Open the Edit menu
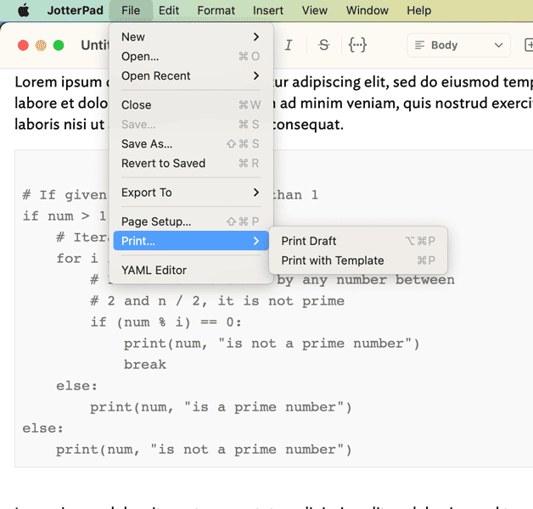The width and height of the screenshot is (533, 509). click(x=169, y=10)
